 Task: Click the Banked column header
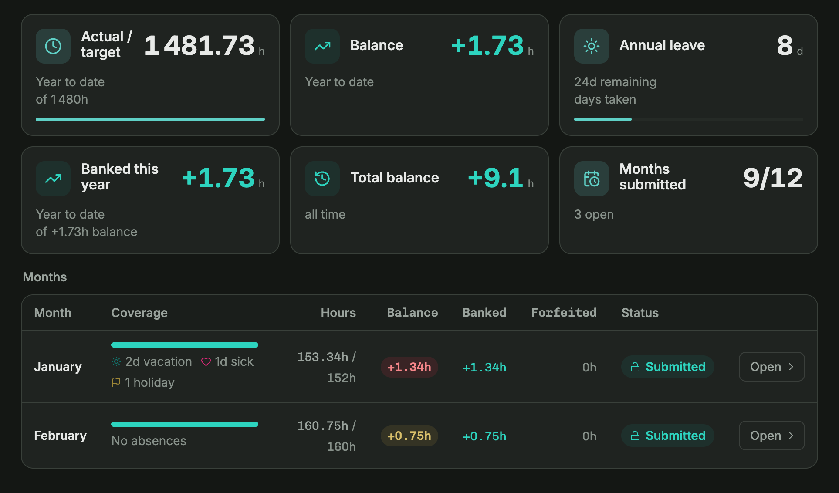point(484,313)
